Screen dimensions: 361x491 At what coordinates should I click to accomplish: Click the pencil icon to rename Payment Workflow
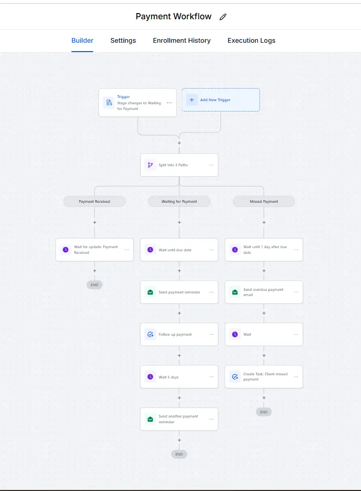pyautogui.click(x=223, y=17)
